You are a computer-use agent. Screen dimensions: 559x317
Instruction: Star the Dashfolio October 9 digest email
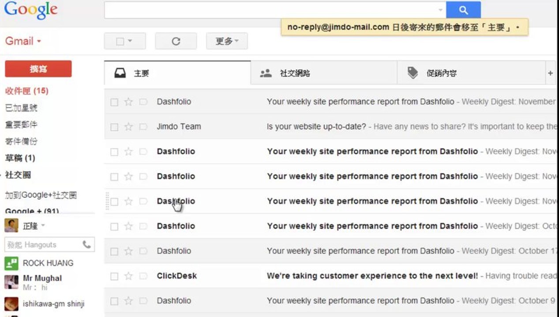point(128,301)
